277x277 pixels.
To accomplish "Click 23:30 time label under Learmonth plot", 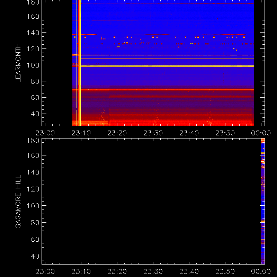I will pos(153,133).
